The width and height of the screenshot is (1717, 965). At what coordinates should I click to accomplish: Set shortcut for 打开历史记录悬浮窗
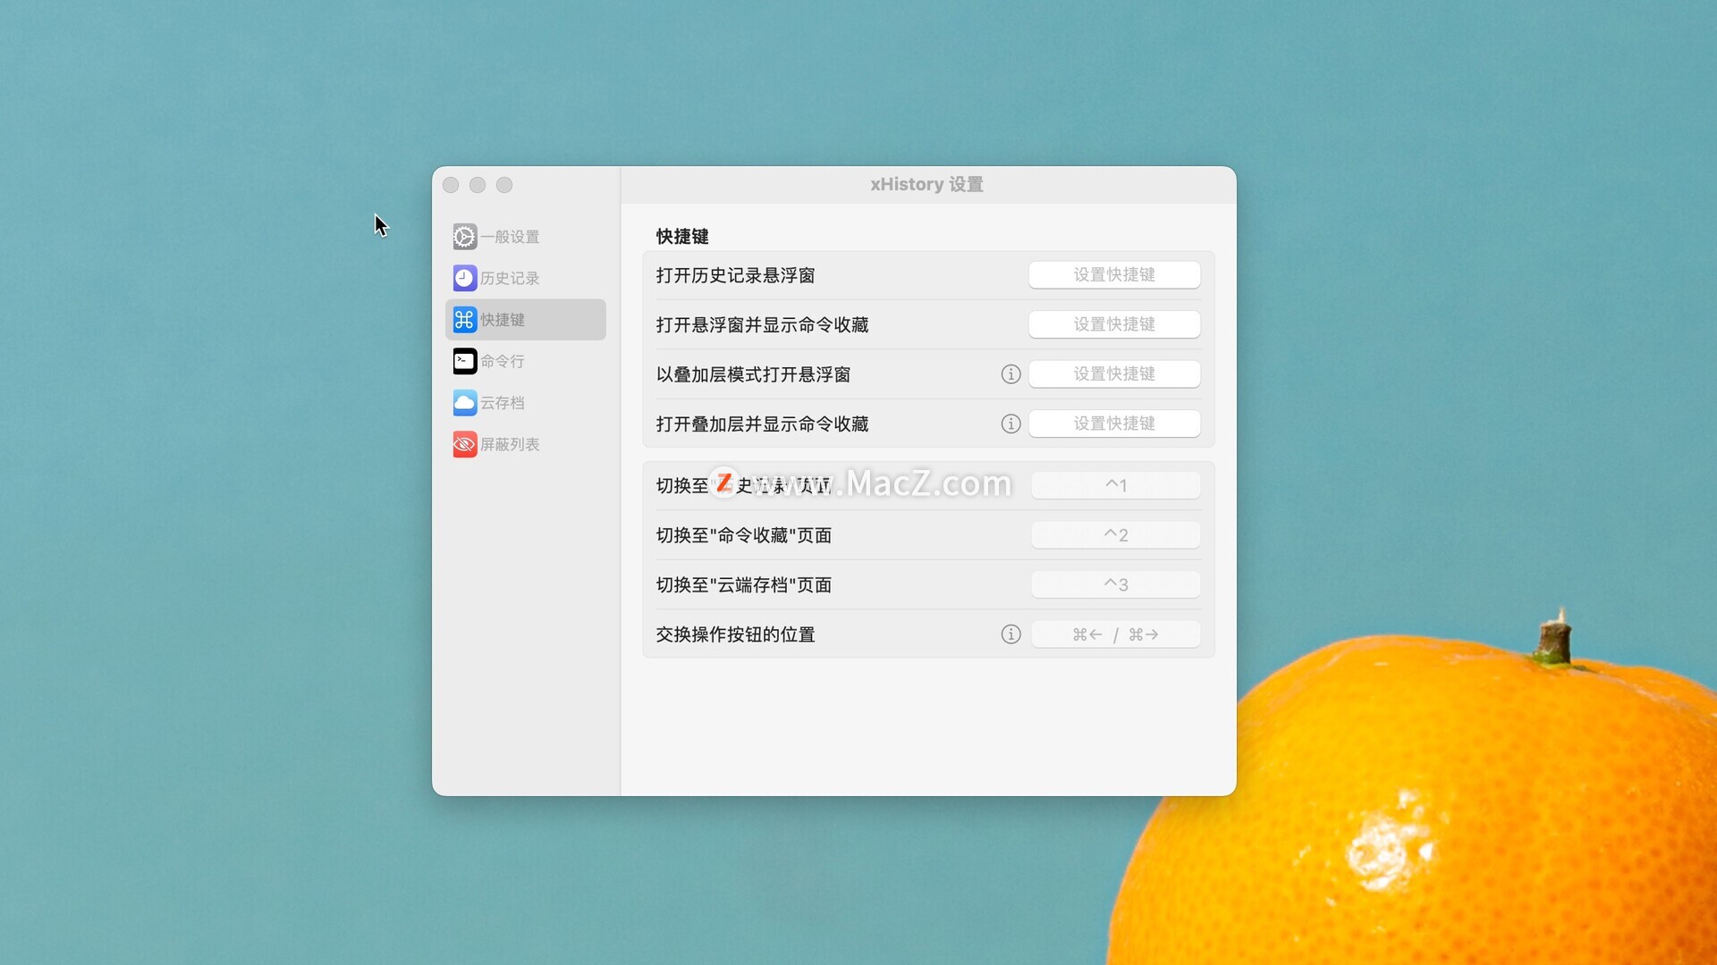pyautogui.click(x=1114, y=275)
